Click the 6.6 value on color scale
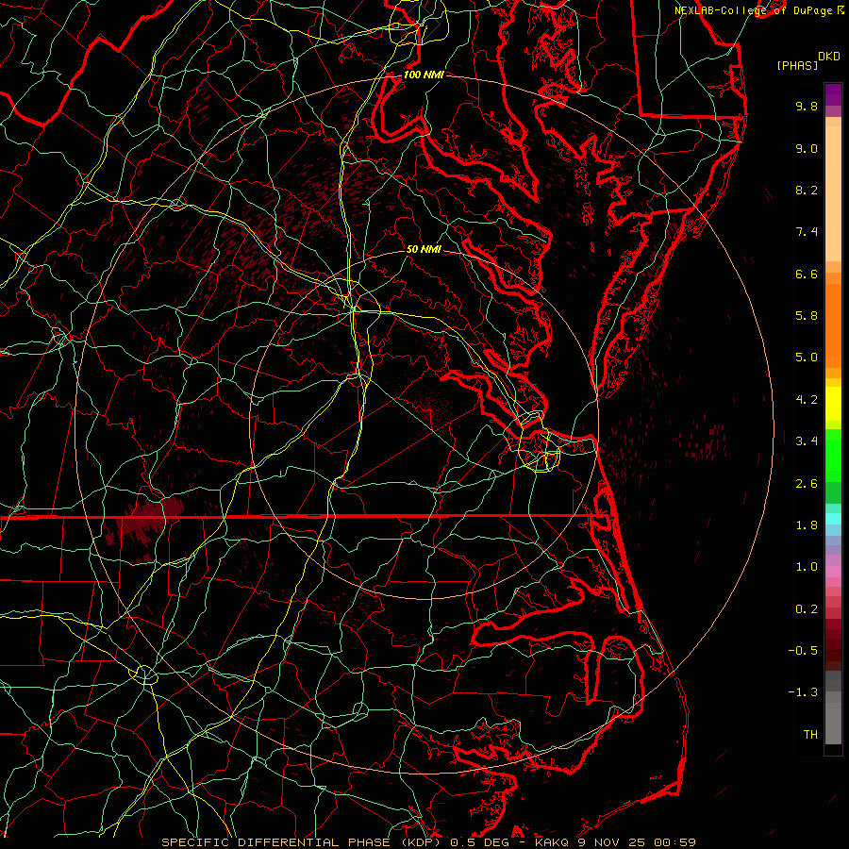849x849 pixels. (x=807, y=274)
